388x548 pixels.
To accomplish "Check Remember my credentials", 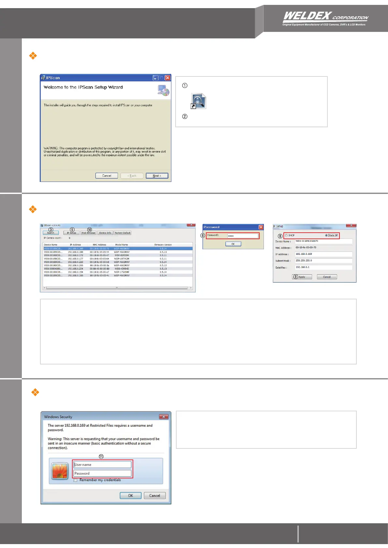I will 76,480.
